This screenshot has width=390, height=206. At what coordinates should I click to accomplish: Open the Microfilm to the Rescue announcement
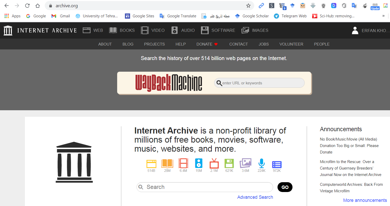350,168
